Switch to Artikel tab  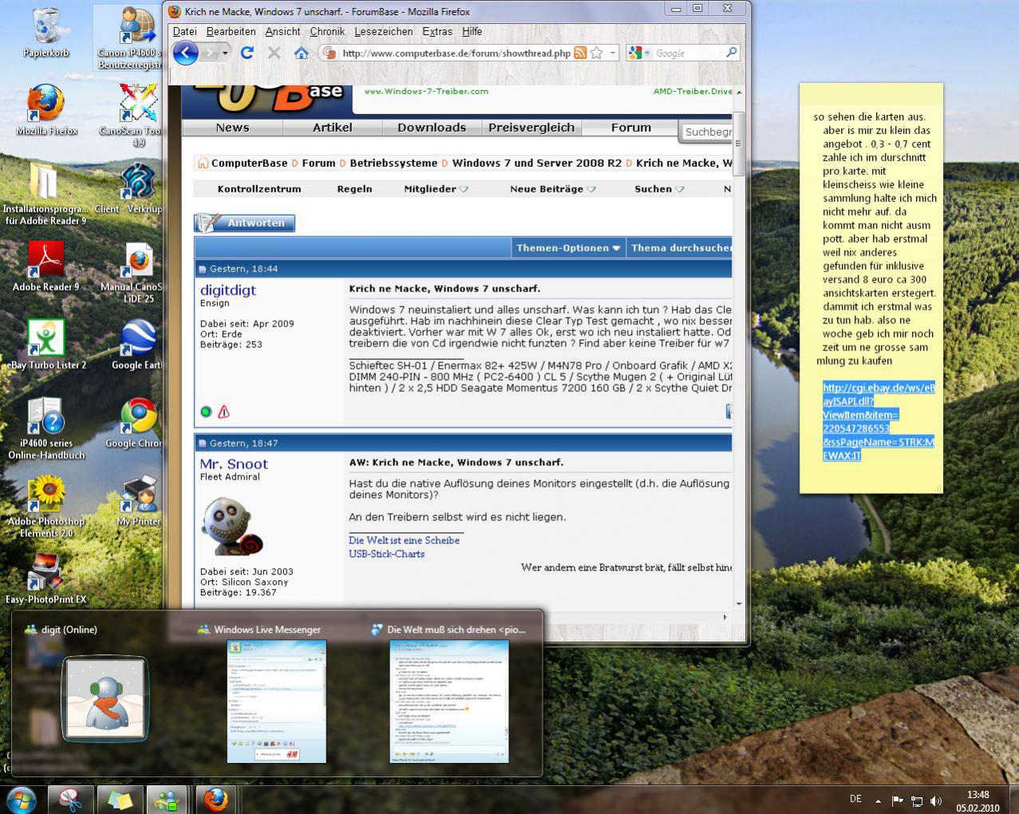pyautogui.click(x=332, y=128)
